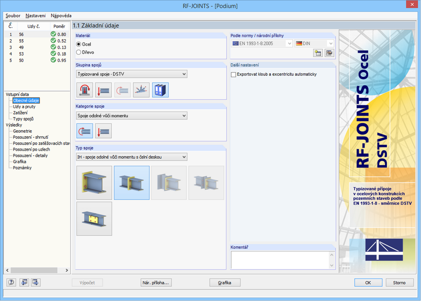
Task: Choose the shear joint category icon
Action: [x=103, y=131]
